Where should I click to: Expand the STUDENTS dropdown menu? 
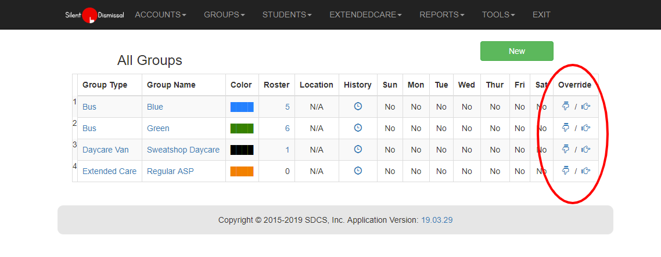coord(287,15)
